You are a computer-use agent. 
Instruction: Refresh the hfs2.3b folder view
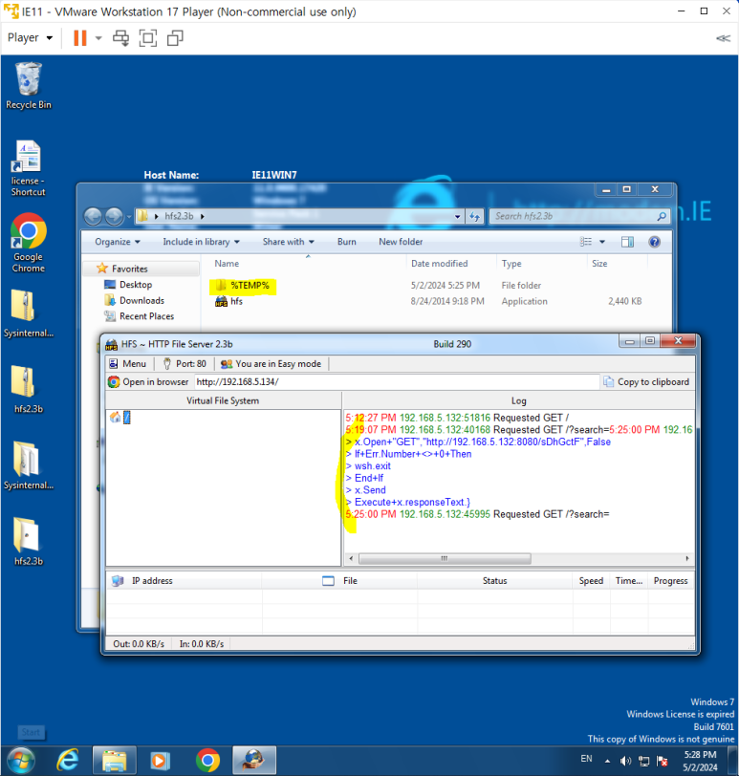pyautogui.click(x=474, y=216)
